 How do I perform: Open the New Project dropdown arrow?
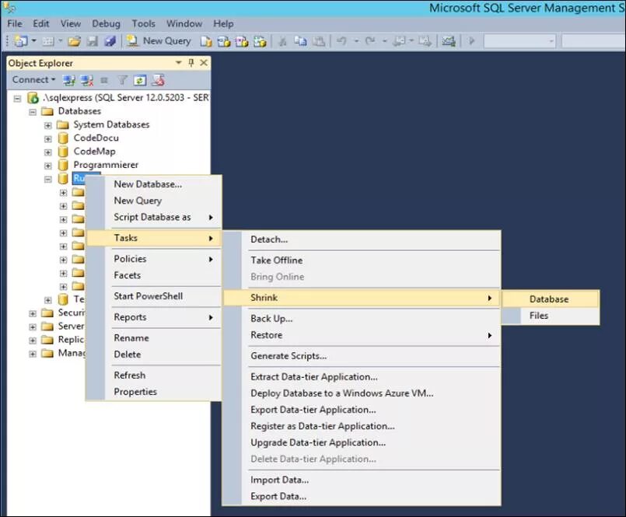[34, 40]
